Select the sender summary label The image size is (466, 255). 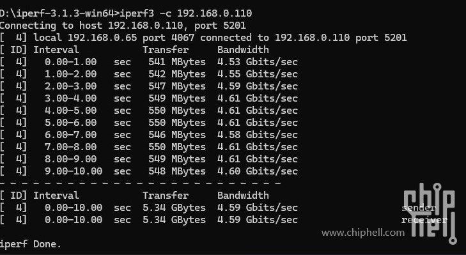pyautogui.click(x=419, y=208)
